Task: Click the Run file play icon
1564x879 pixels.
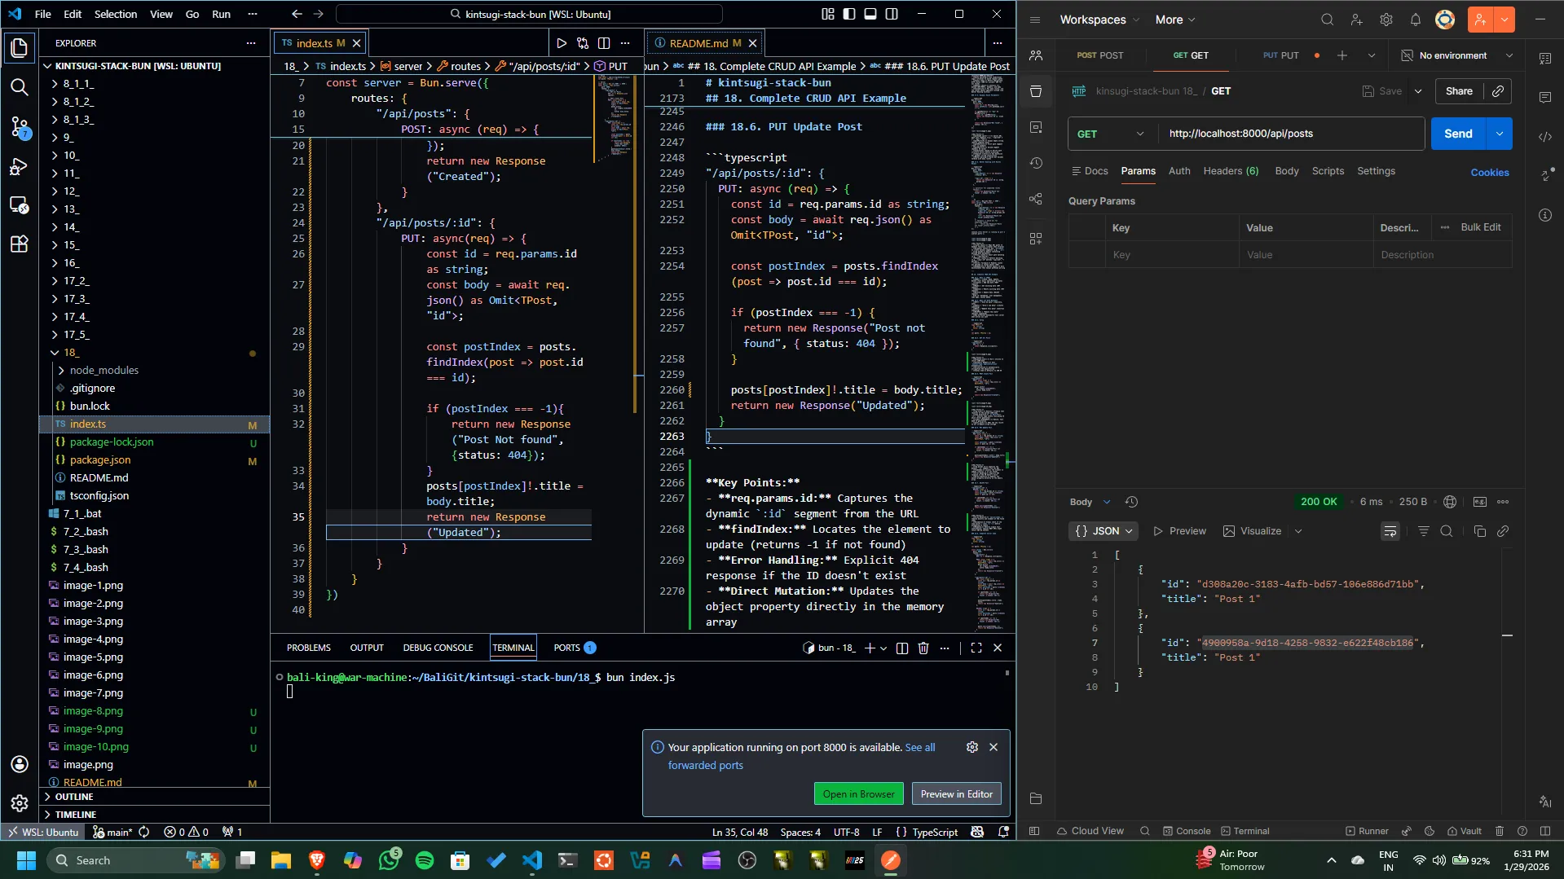Action: pos(562,43)
